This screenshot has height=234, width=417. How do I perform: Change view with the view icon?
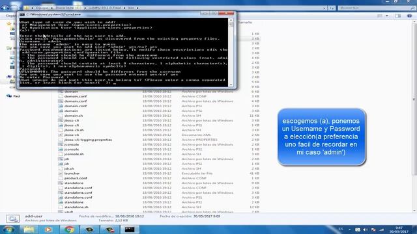[380, 16]
